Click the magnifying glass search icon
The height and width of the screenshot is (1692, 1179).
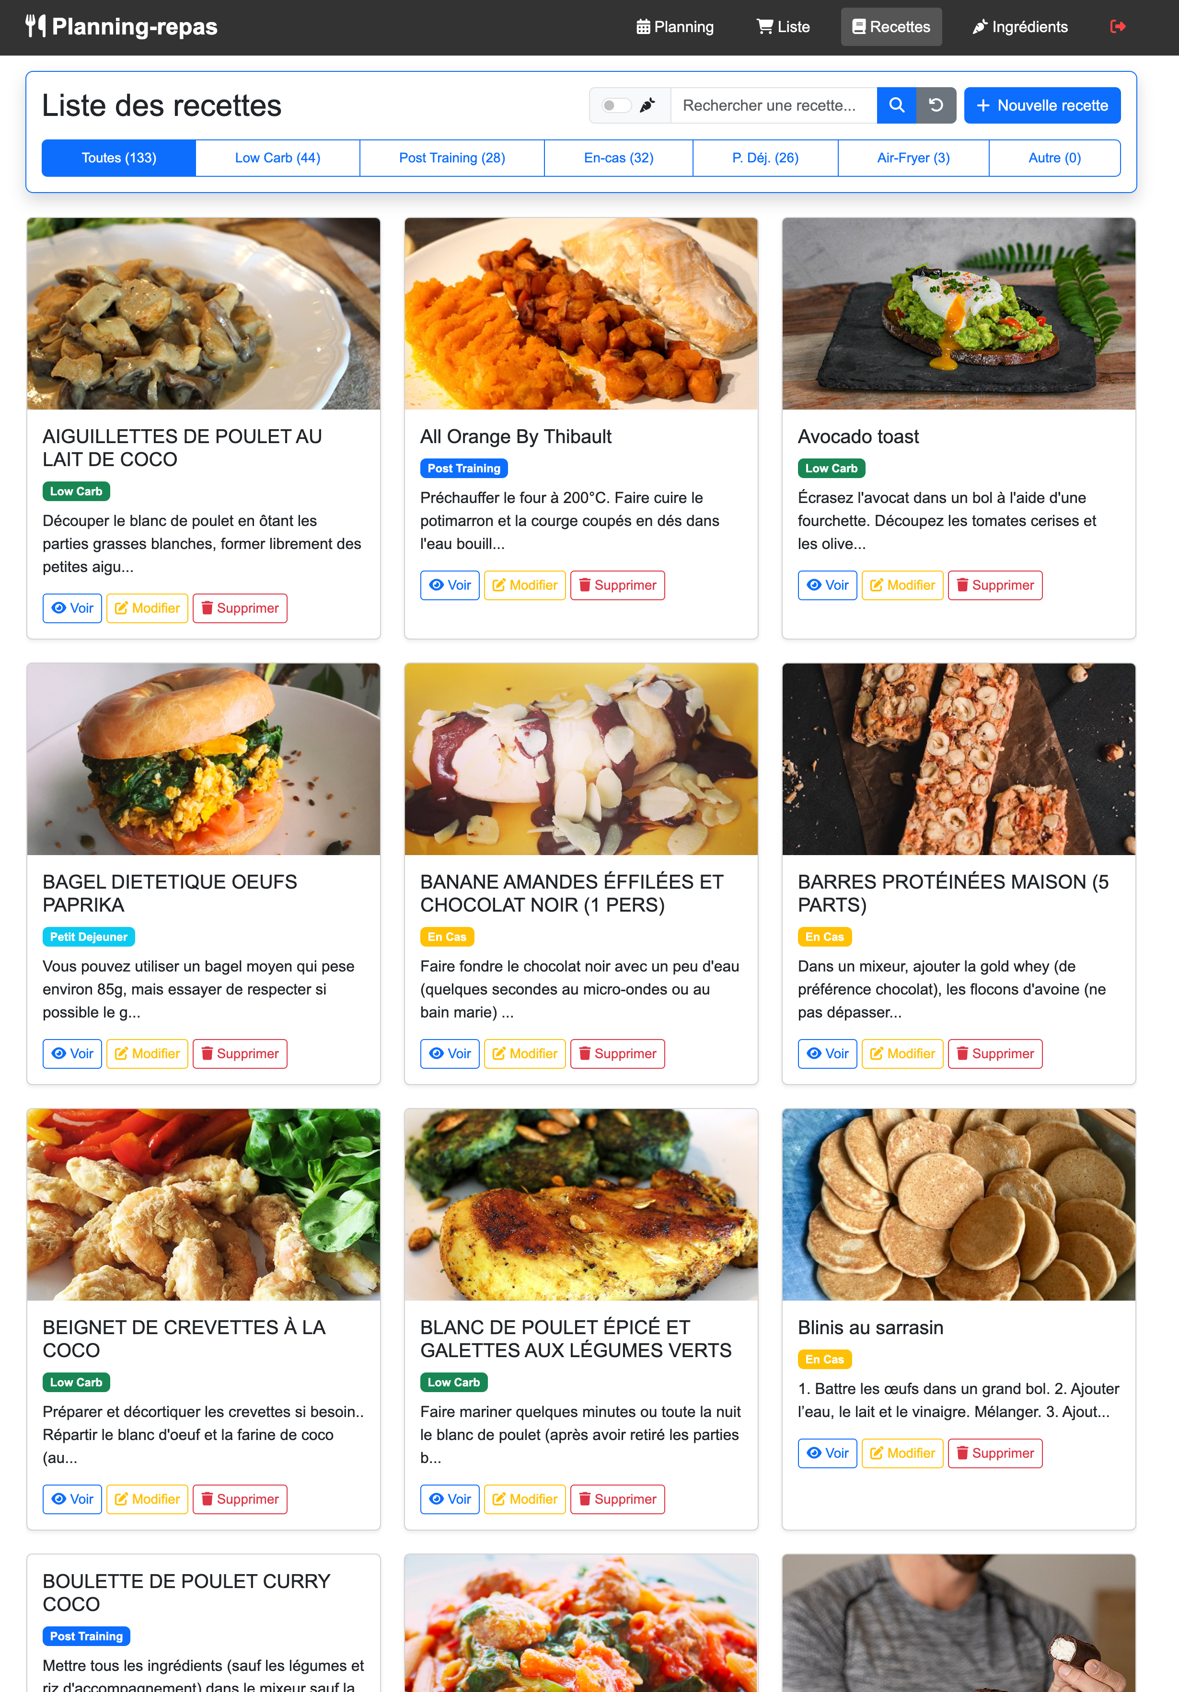896,105
